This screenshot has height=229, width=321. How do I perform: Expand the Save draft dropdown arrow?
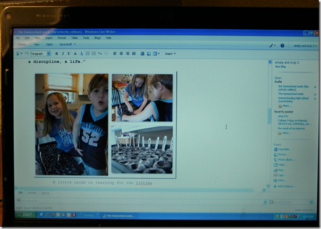75,44
